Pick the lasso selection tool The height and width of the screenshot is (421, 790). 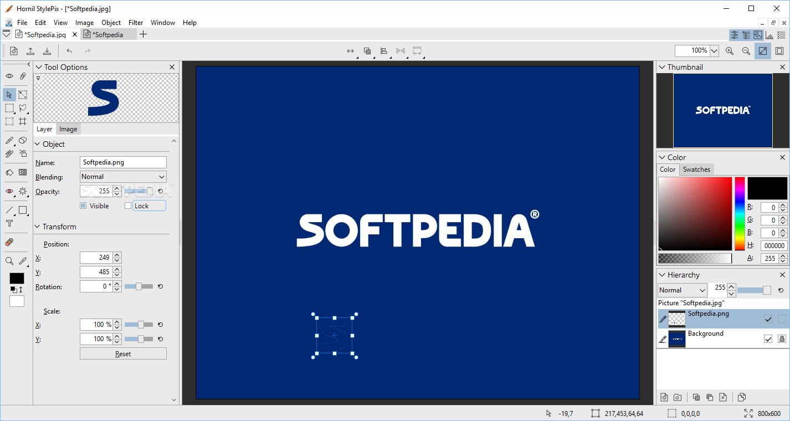(23, 108)
